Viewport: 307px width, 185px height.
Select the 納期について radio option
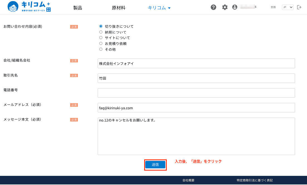(101, 32)
